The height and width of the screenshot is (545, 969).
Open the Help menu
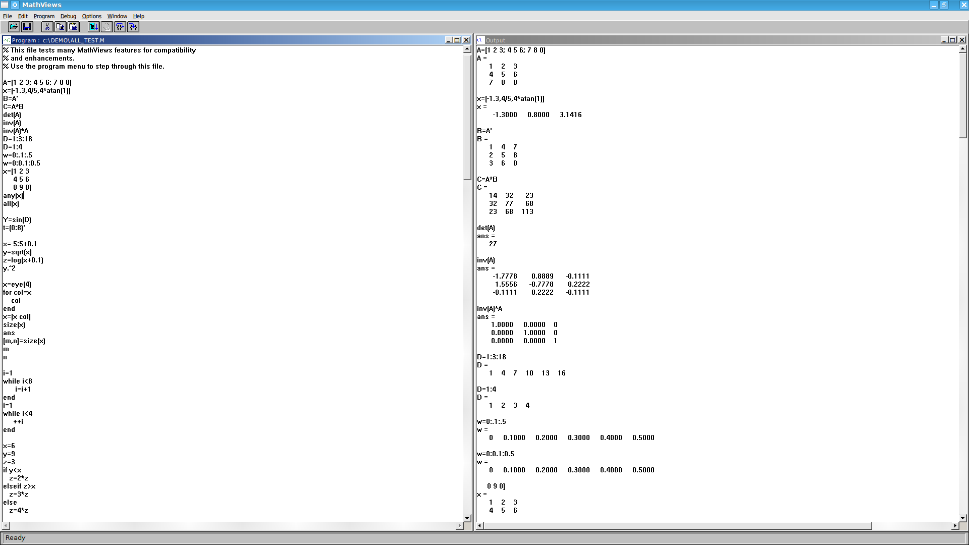138,16
